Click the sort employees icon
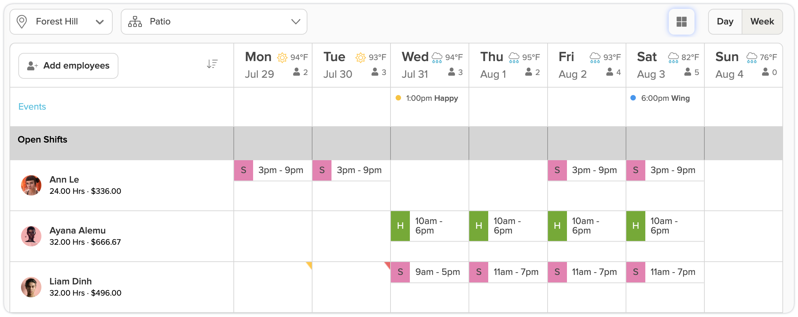This screenshot has height=317, width=798. point(212,64)
